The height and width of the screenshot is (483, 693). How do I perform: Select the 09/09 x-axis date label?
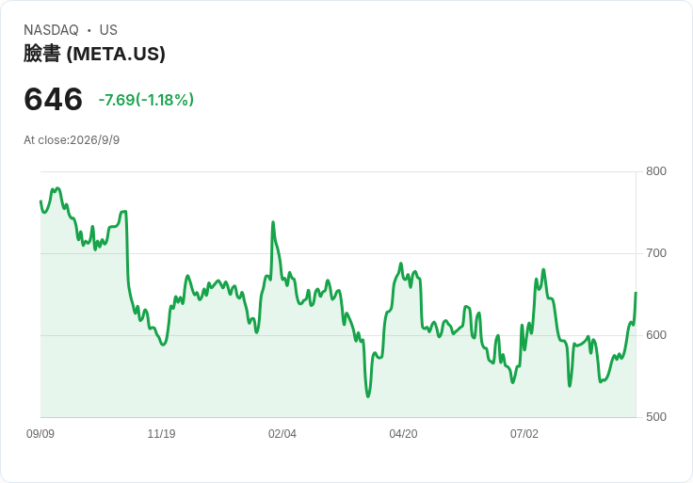tap(40, 434)
